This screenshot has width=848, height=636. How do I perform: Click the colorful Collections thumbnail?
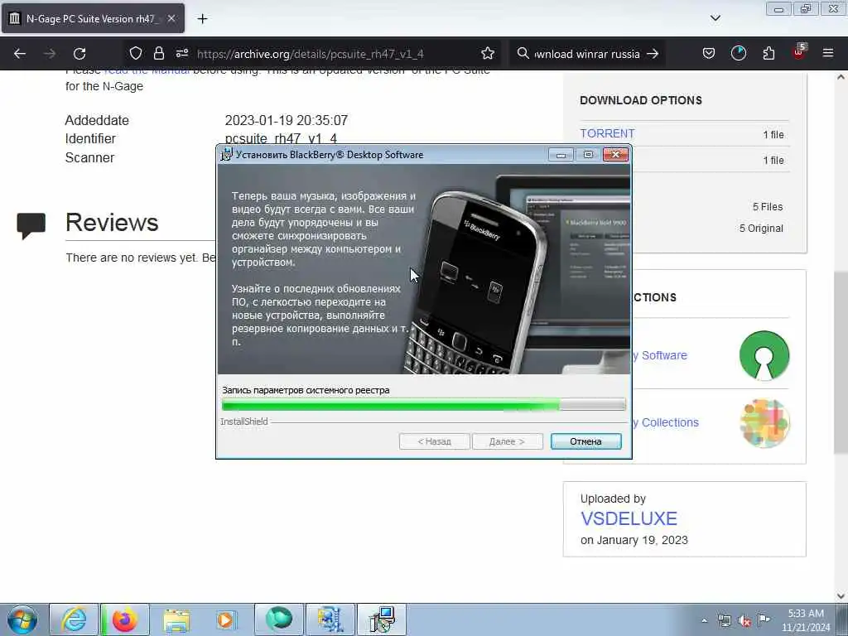[x=764, y=423]
